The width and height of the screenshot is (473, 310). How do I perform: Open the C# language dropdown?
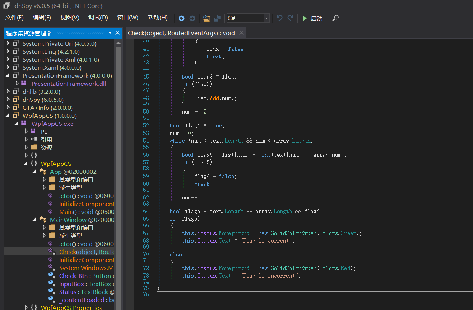[266, 18]
